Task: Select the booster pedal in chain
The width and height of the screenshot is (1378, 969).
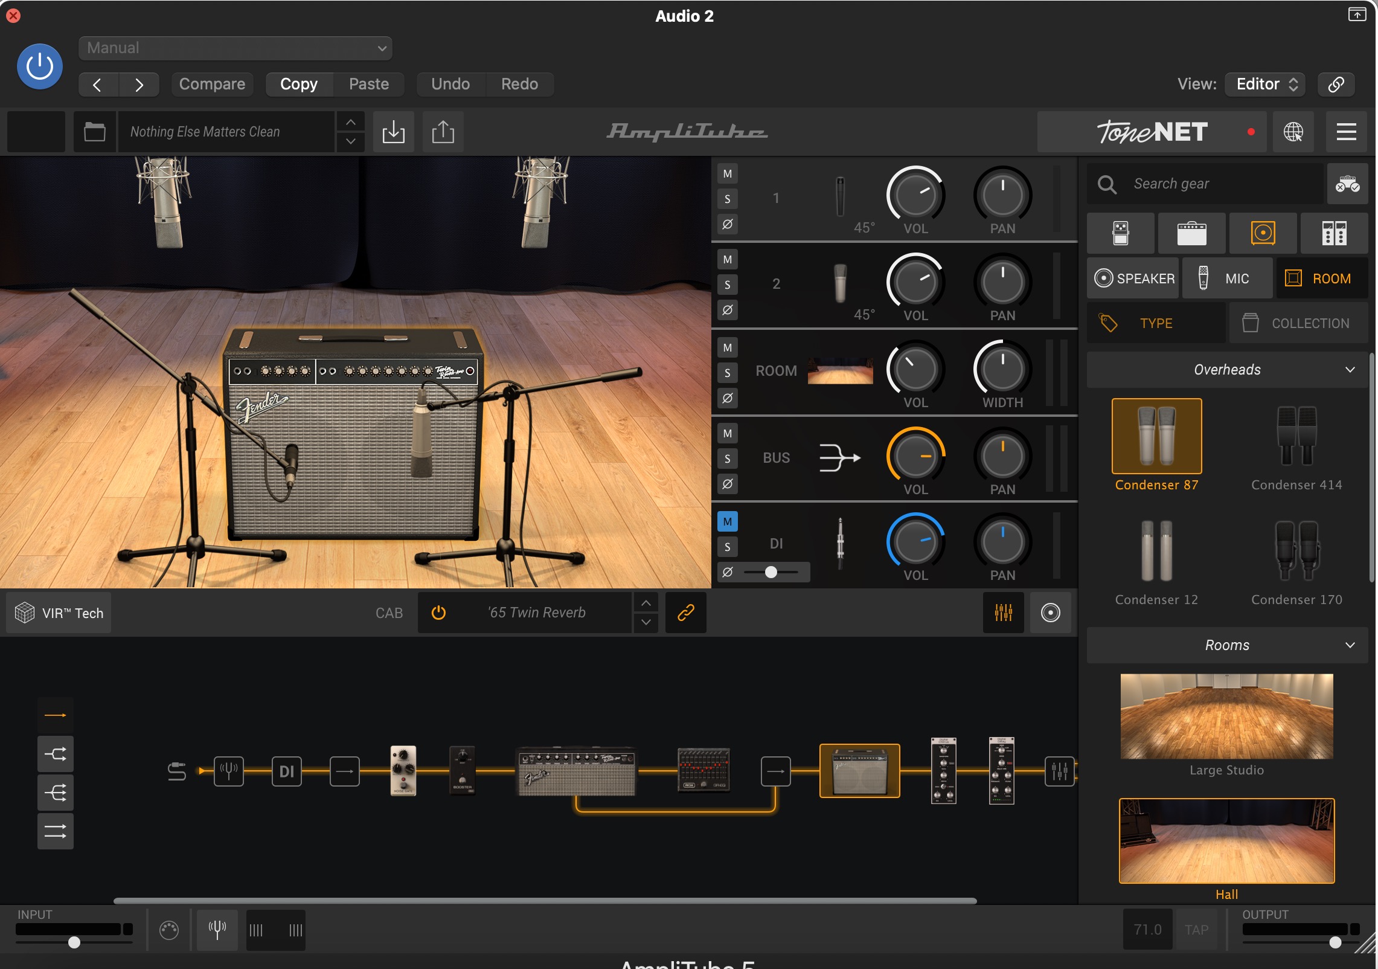Action: tap(462, 771)
